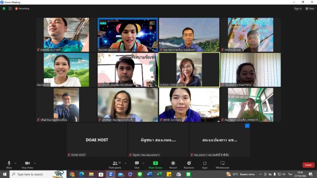This screenshot has height=178, width=317.
Task: Open Sticky Notes from taskbar
Action: pos(169,174)
